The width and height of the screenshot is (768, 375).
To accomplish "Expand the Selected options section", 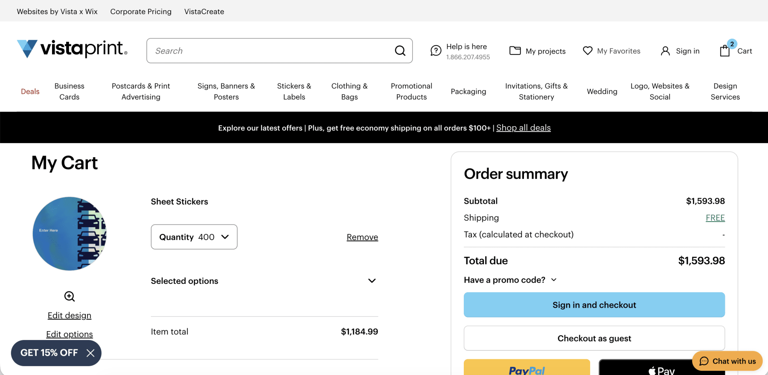I will coord(265,281).
